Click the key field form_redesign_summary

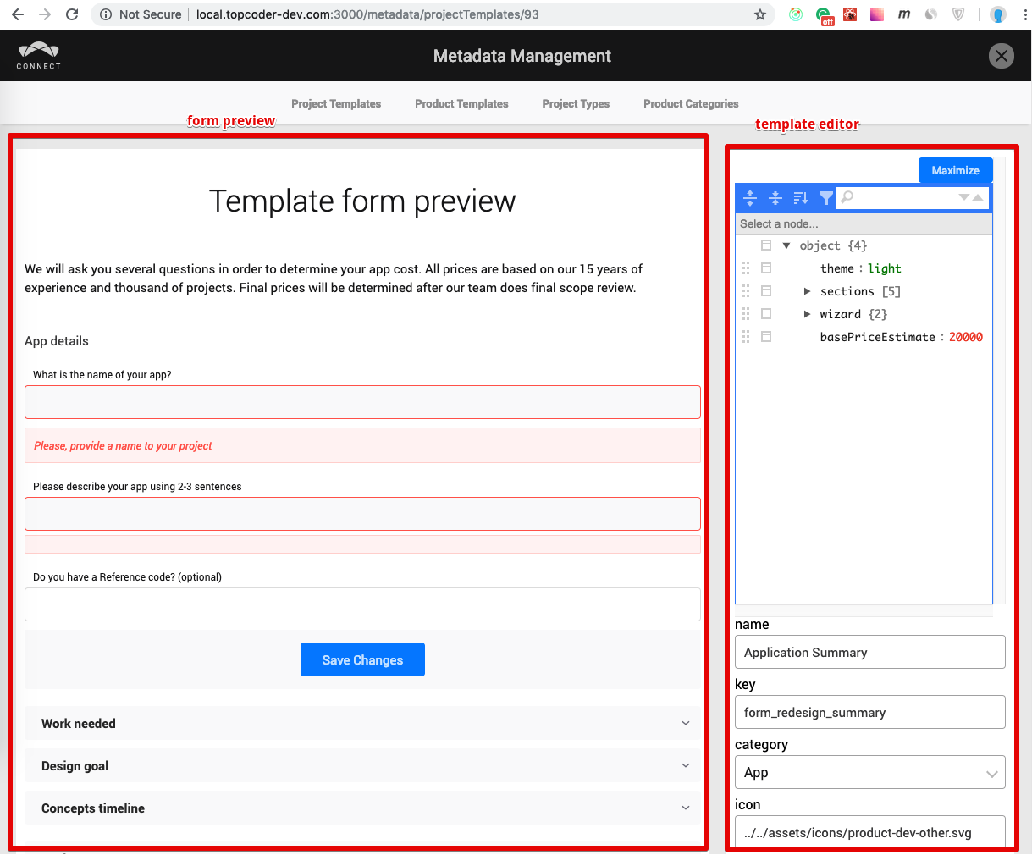coord(870,713)
